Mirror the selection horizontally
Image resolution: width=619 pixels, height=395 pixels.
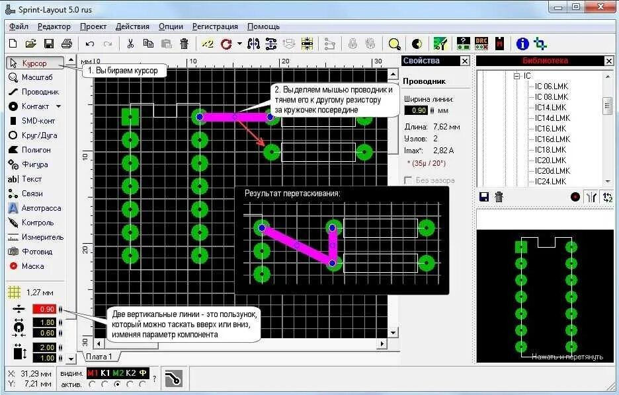pyautogui.click(x=253, y=44)
